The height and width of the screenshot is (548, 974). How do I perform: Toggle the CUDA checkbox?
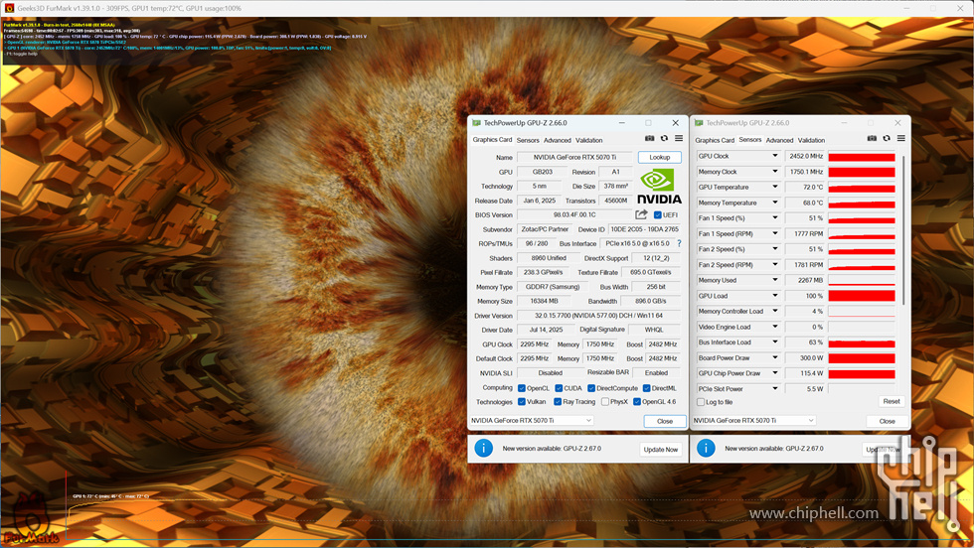(559, 388)
